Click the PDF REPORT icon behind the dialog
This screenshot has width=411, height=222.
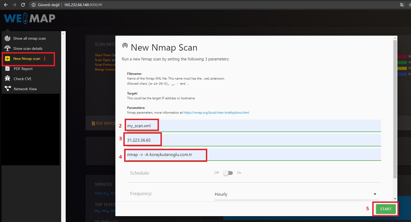pyautogui.click(x=93, y=123)
